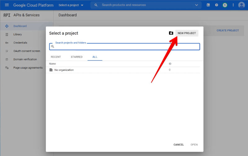Image resolution: width=248 pixels, height=156 pixels.
Task: Click the Name column header
Action: click(x=52, y=64)
